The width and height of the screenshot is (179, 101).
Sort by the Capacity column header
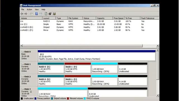104,18
